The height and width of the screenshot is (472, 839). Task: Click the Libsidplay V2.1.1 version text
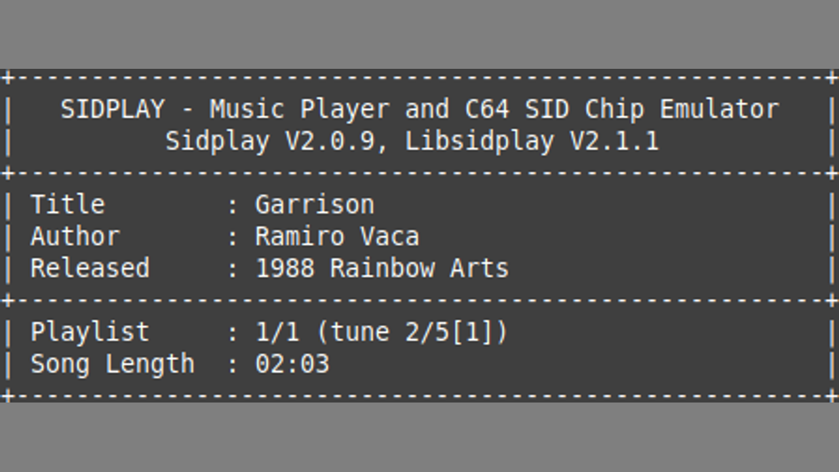pyautogui.click(x=532, y=141)
